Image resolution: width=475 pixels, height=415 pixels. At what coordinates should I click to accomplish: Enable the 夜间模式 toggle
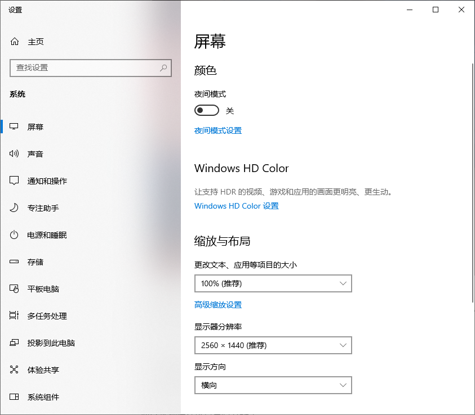206,110
